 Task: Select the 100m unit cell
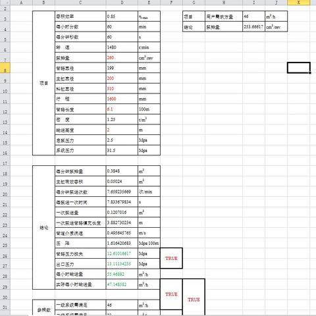click(x=149, y=109)
